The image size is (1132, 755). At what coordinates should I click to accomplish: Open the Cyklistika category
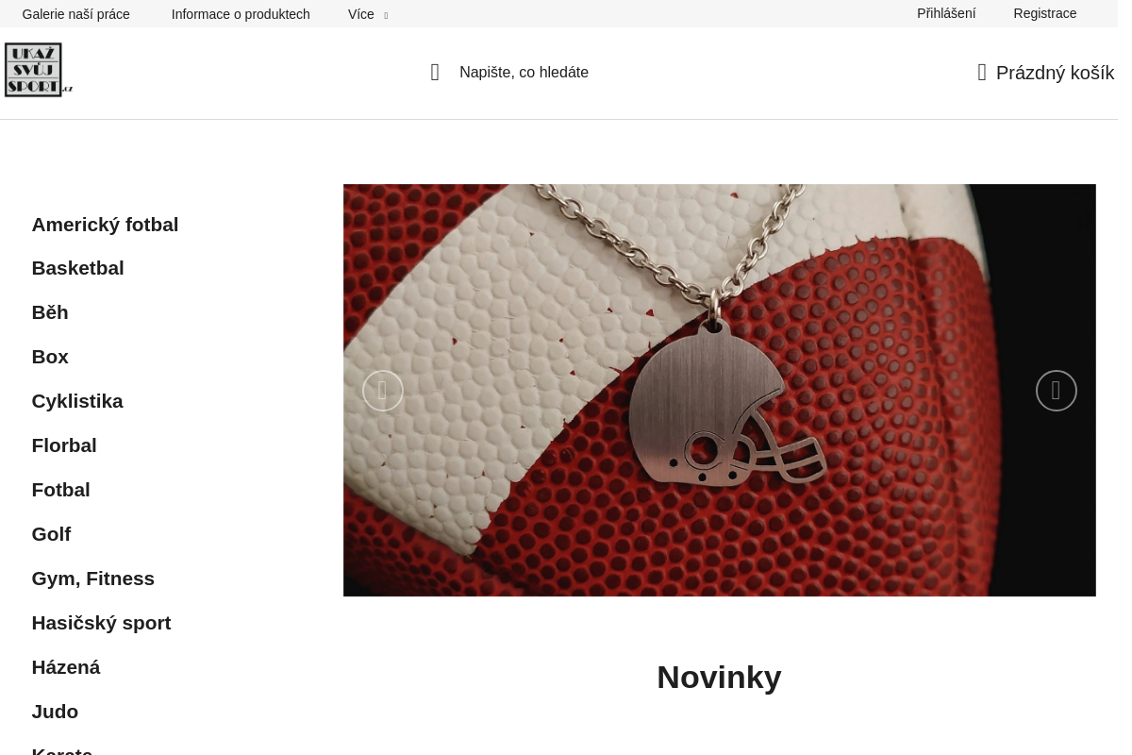(x=77, y=401)
